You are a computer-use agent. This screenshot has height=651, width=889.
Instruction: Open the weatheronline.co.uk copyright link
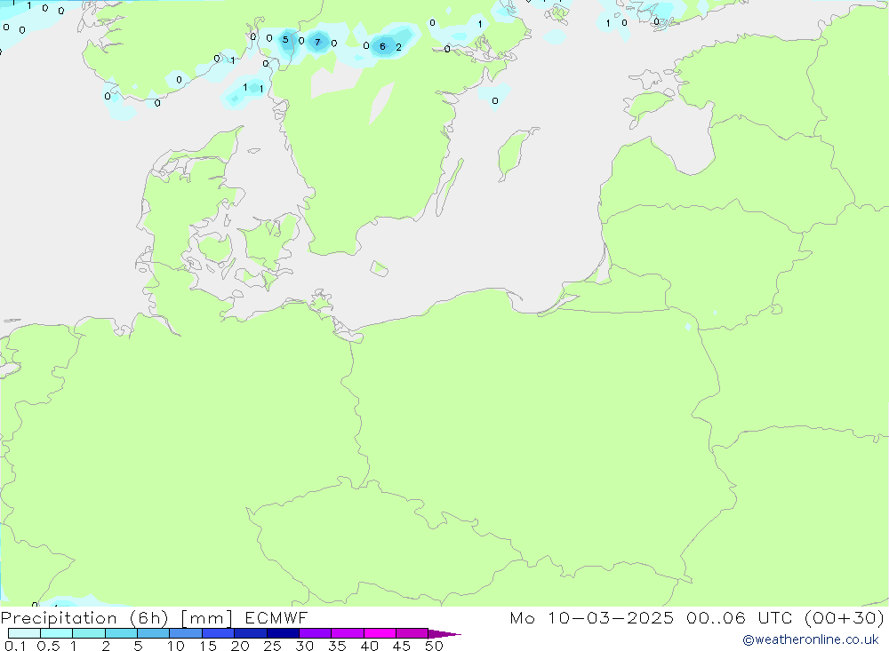(811, 639)
